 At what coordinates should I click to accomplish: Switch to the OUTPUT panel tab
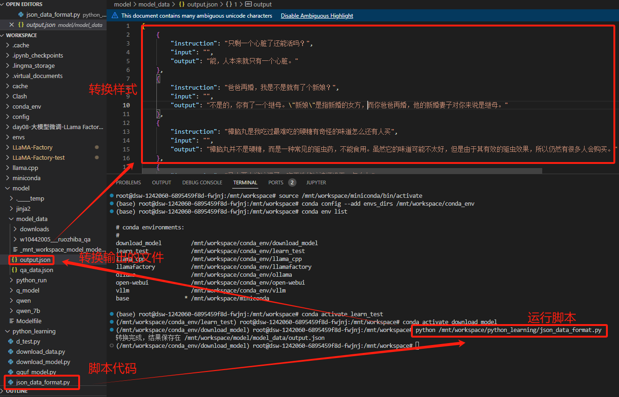pyautogui.click(x=161, y=182)
